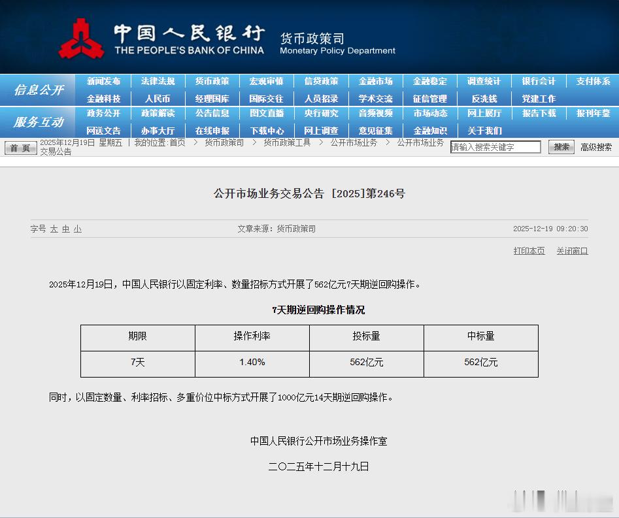Open 音频视频 service link
The image size is (619, 518).
[x=376, y=113]
